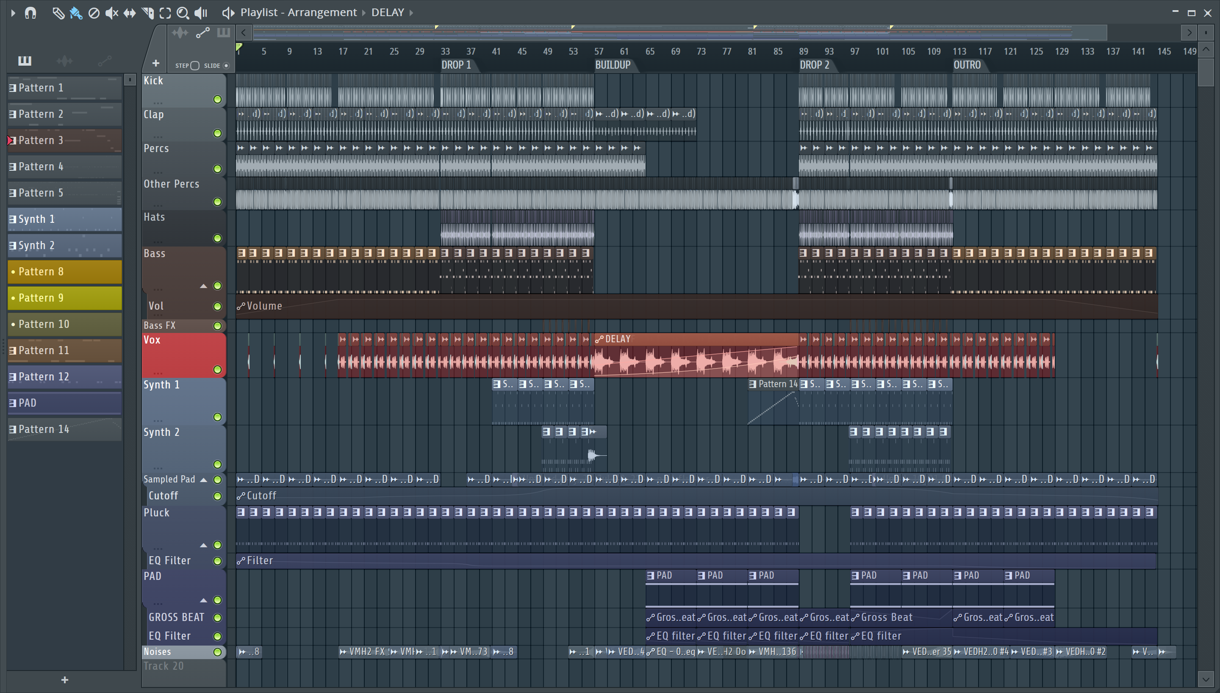This screenshot has width=1220, height=693.
Task: Click the horizontal overview scroll bar
Action: click(x=680, y=33)
